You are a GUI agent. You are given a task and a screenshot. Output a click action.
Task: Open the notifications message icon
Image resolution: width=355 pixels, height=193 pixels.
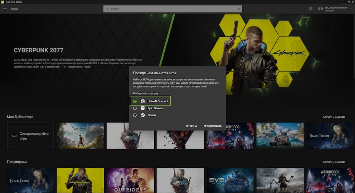click(310, 9)
